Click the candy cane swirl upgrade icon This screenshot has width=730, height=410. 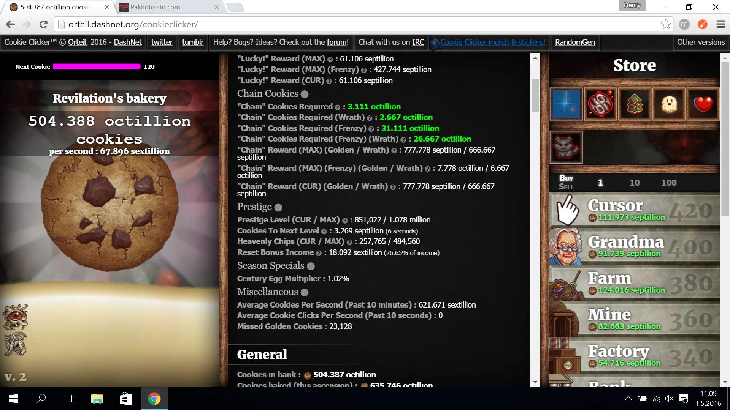point(600,104)
